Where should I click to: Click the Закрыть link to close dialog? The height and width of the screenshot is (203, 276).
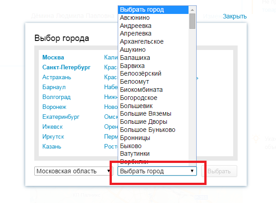pos(235,17)
